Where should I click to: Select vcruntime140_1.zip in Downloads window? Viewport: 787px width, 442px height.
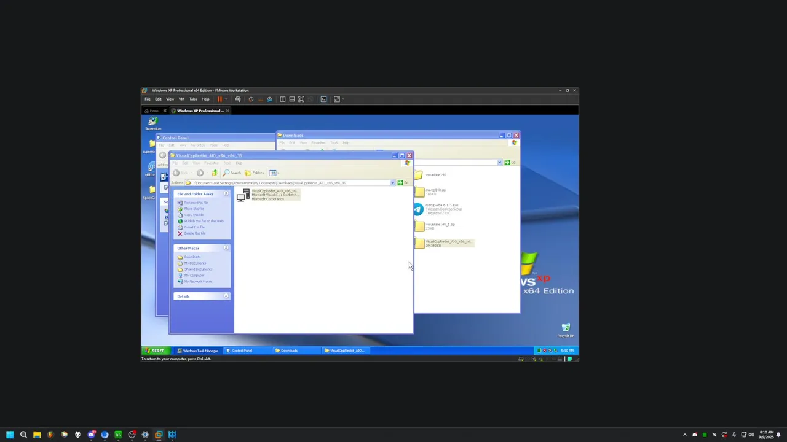pos(435,226)
